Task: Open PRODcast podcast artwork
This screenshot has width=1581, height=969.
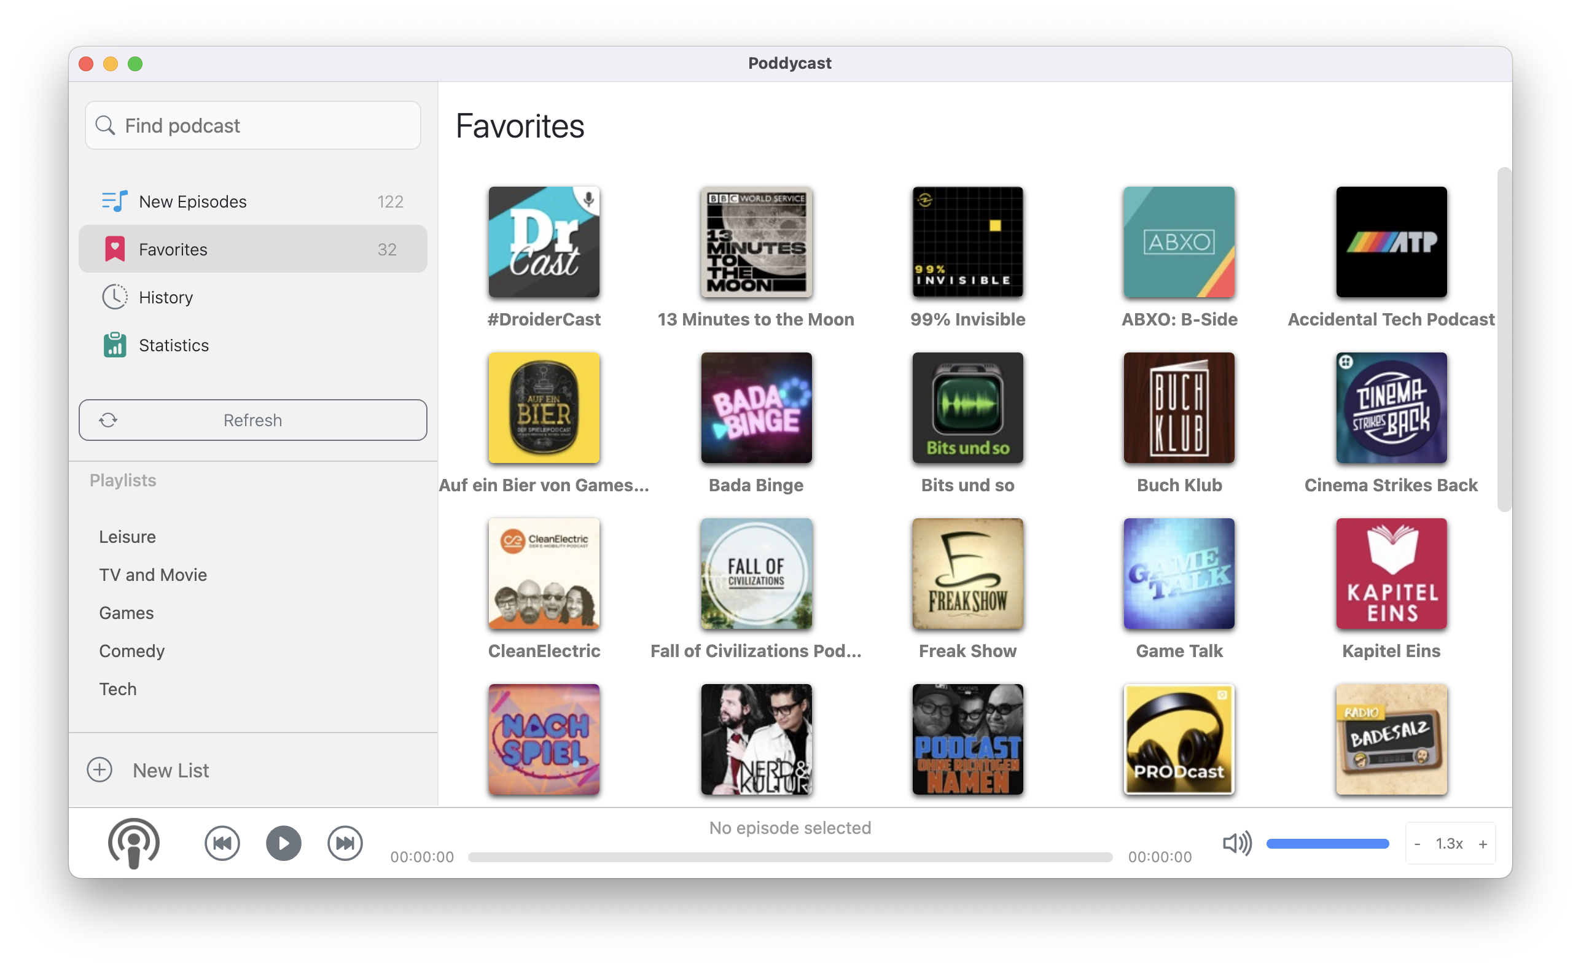Action: click(1179, 739)
